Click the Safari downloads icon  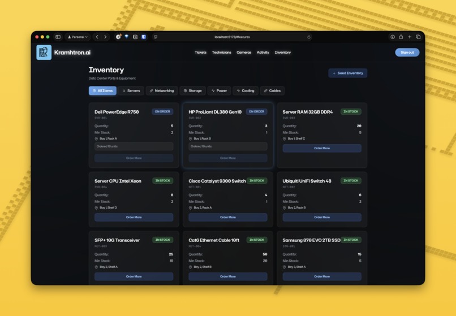pos(392,37)
